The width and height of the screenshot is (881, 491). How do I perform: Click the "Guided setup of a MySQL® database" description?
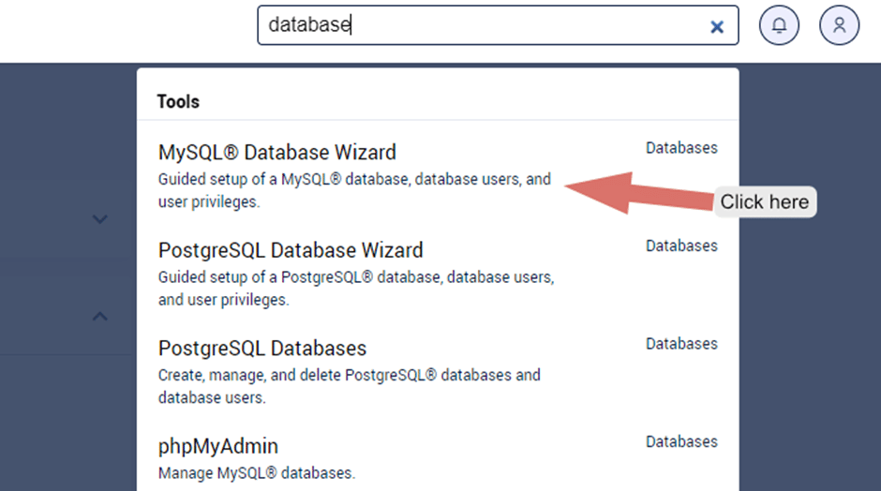(354, 190)
